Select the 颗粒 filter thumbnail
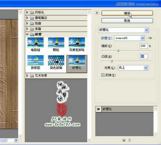161x145 pixels. [56, 42]
